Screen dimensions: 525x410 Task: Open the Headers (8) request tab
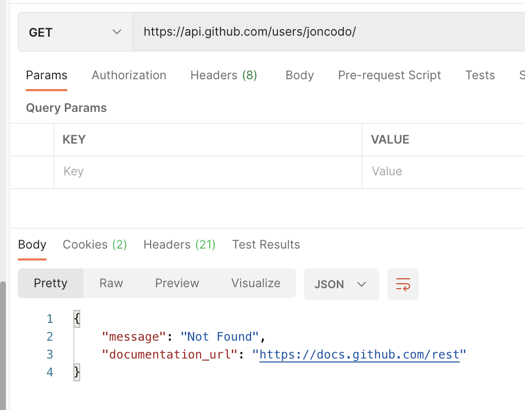pyautogui.click(x=223, y=75)
